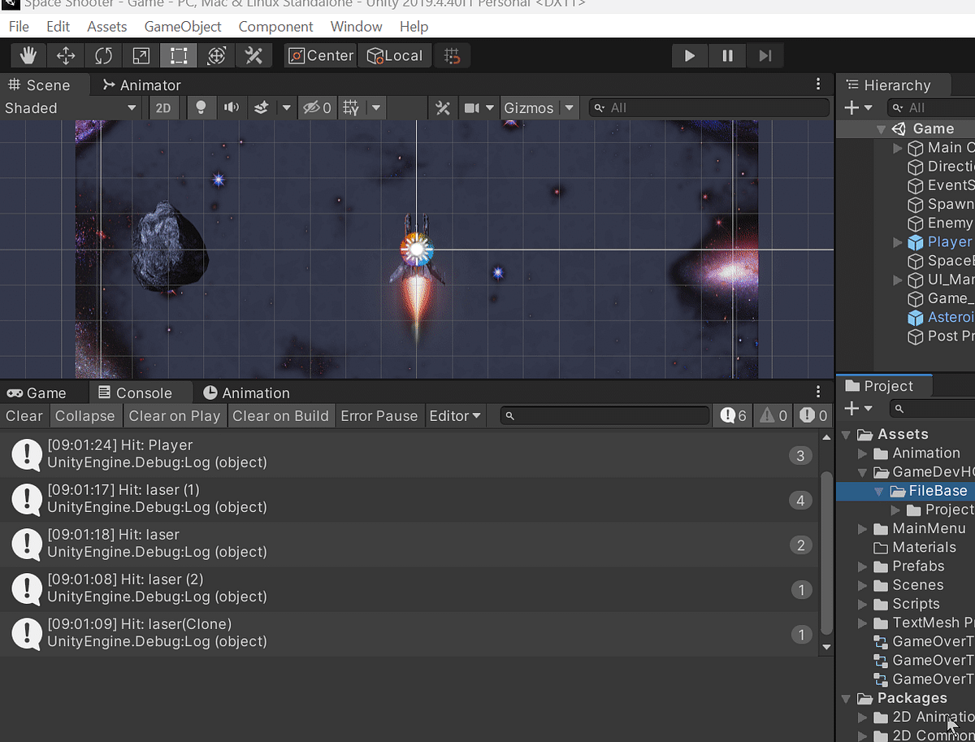
Task: Click Clear on Play in the Console
Action: pos(175,415)
